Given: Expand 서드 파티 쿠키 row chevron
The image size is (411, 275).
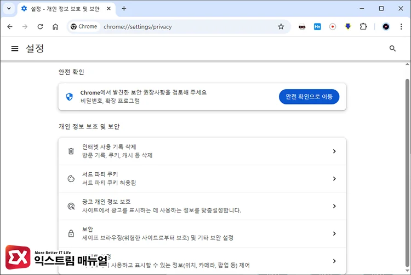Looking at the screenshot, I should pyautogui.click(x=334, y=179).
